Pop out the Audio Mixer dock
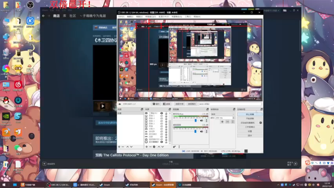Image resolution: width=334 pixels, height=188 pixels. coord(207,109)
